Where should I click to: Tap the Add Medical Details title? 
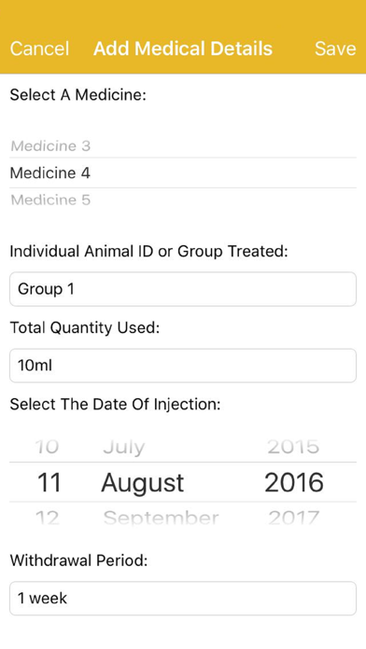click(x=183, y=48)
